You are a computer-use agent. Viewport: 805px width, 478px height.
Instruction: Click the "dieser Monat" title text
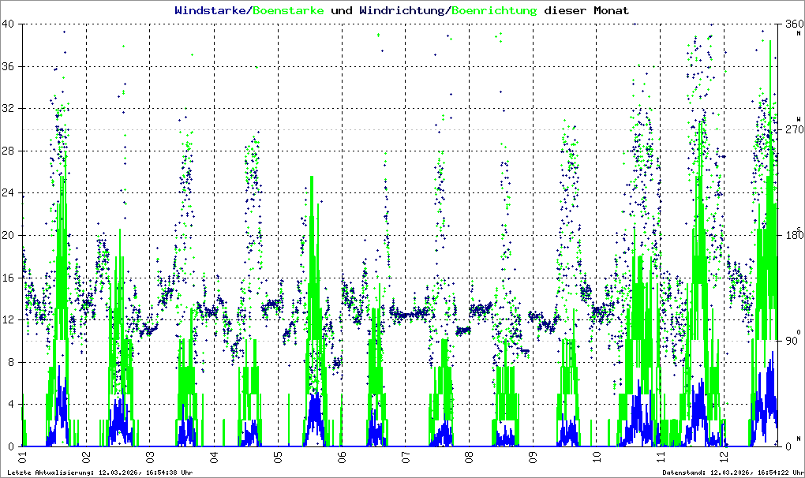[586, 10]
